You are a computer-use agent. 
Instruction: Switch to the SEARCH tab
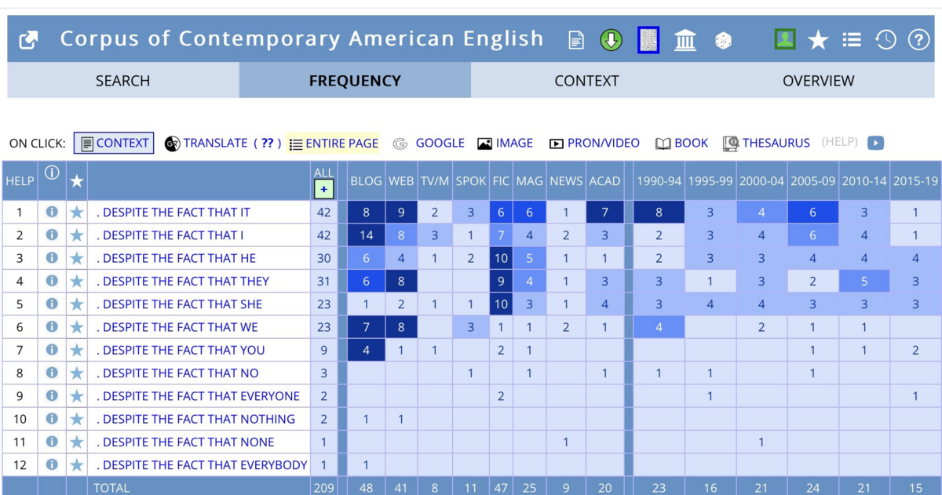pyautogui.click(x=123, y=80)
